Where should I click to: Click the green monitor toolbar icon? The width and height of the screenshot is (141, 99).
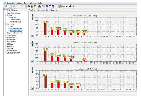32,7
